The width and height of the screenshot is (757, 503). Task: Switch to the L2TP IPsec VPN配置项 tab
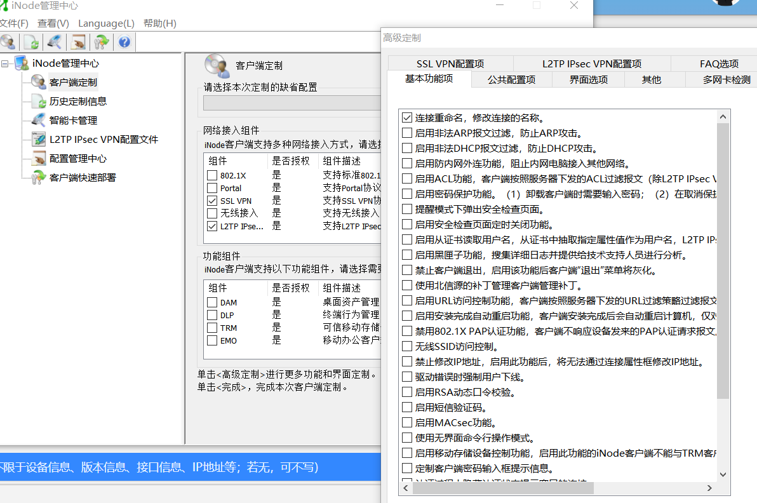coord(592,64)
